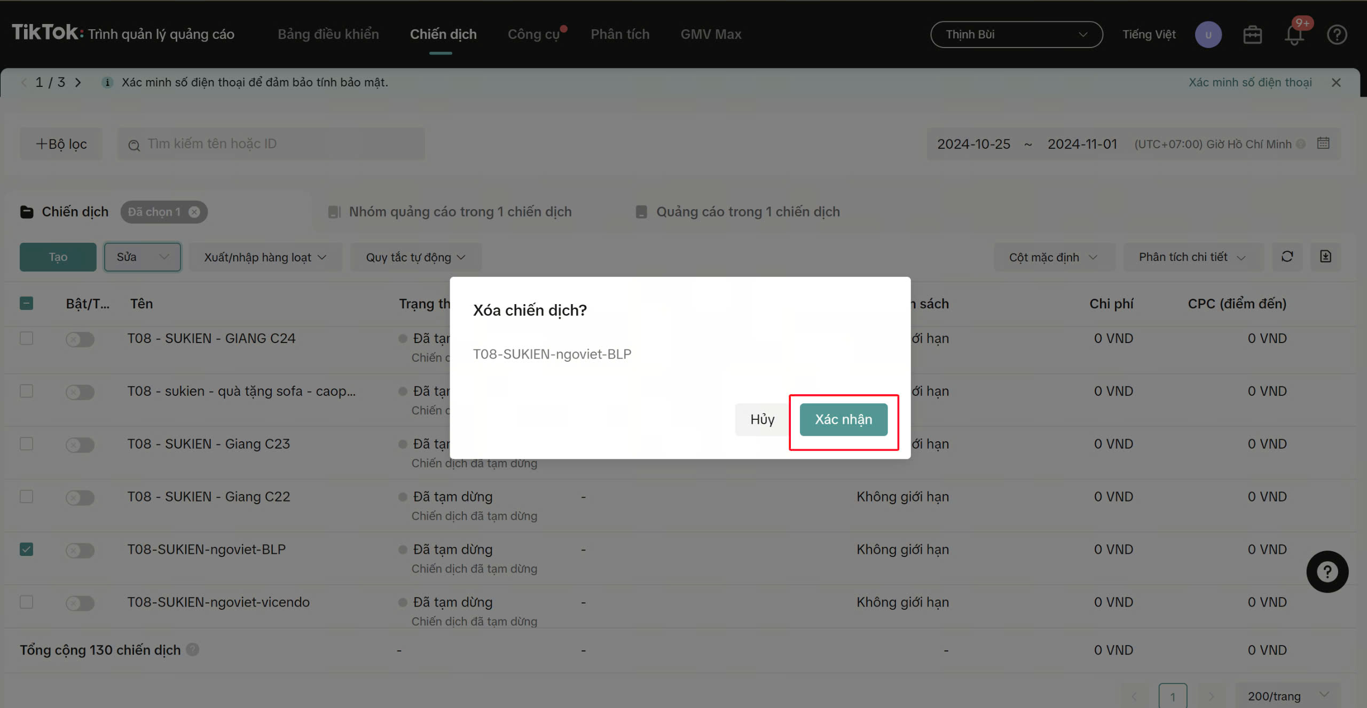Toggle on ngoviet-BLP campaign switch
The width and height of the screenshot is (1367, 708).
pyautogui.click(x=80, y=550)
